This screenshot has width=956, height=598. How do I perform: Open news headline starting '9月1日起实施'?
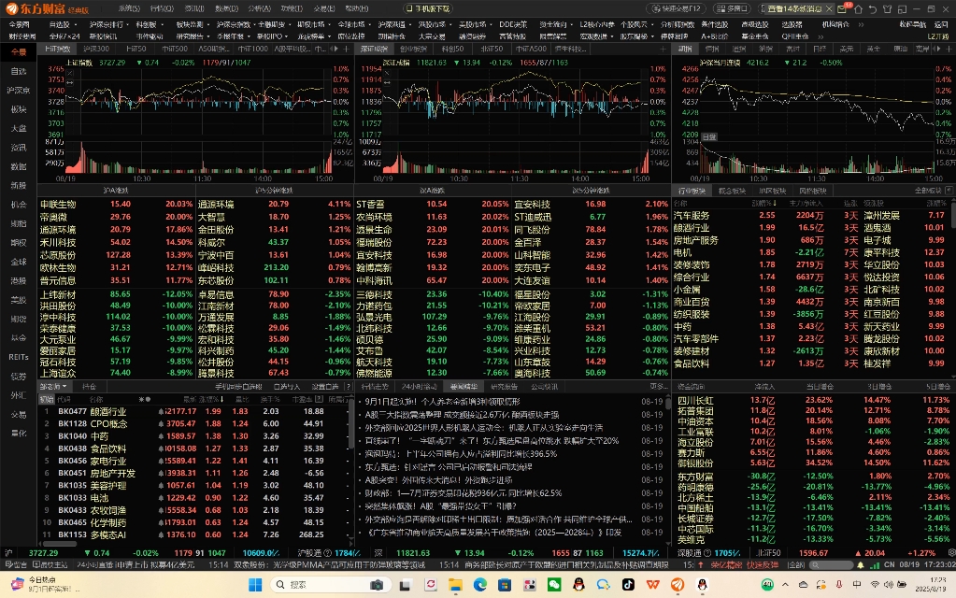pyautogui.click(x=442, y=402)
